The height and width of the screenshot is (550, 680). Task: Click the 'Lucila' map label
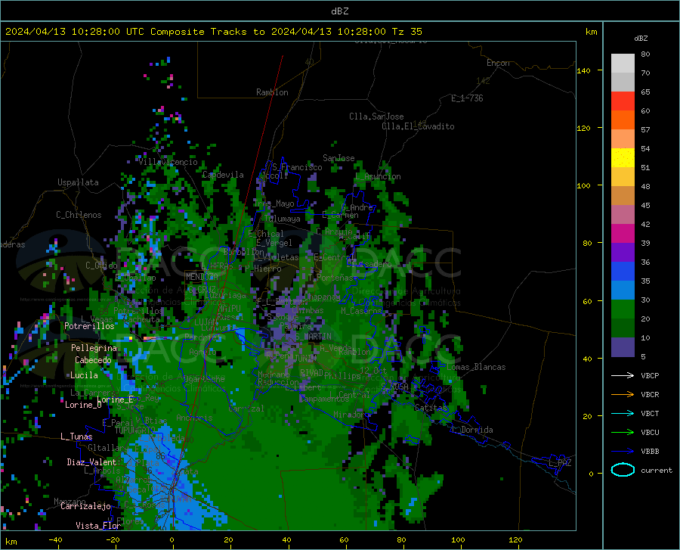click(84, 375)
